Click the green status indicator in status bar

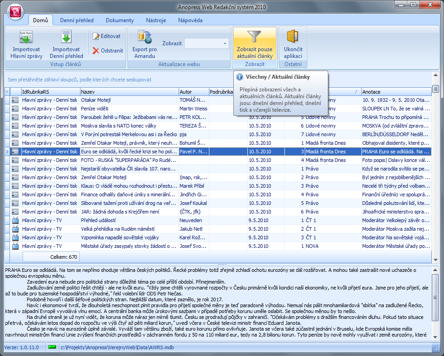point(53,347)
